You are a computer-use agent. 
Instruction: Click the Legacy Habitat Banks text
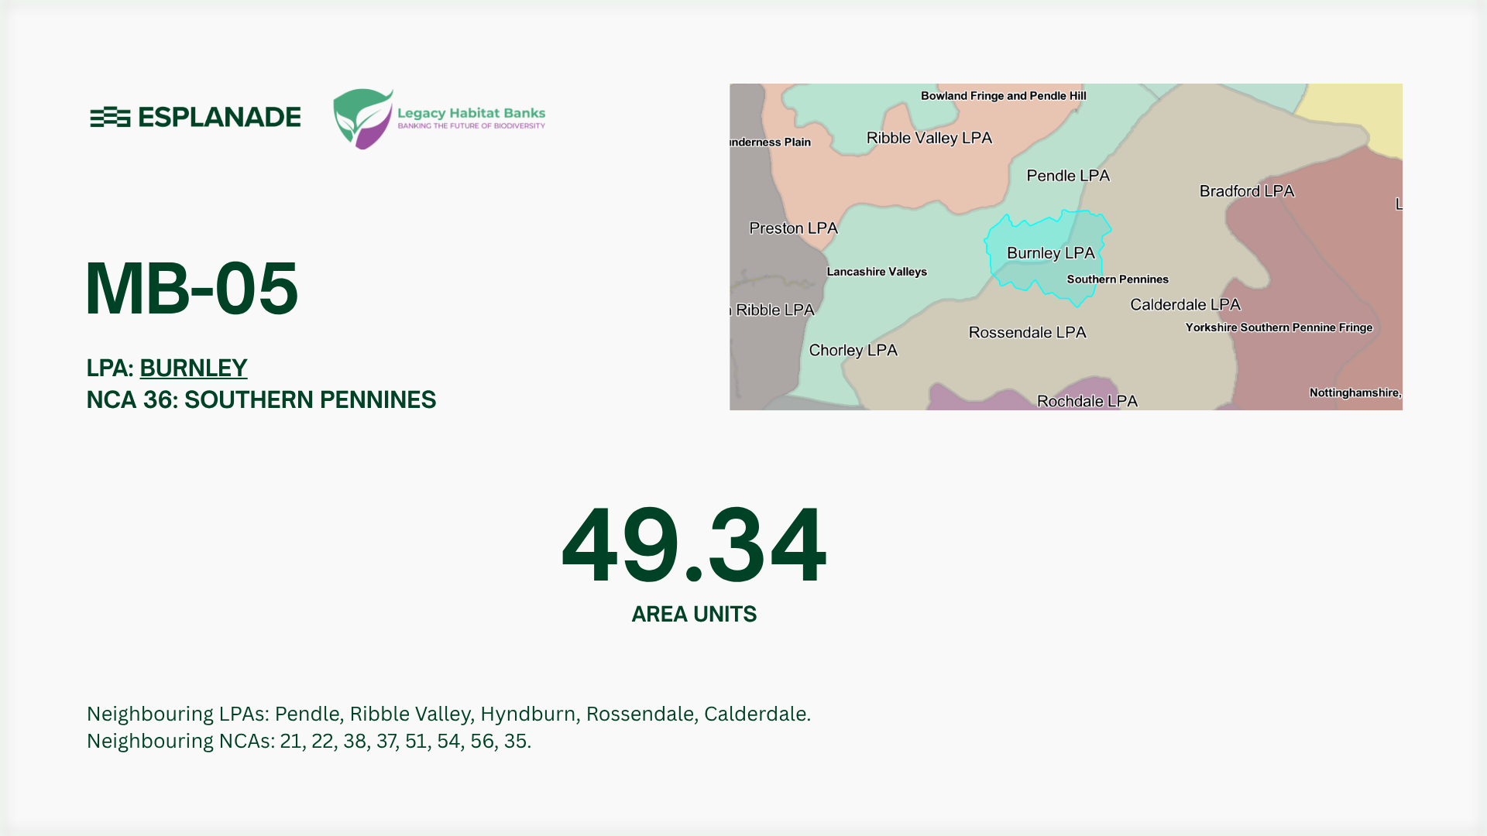471,113
